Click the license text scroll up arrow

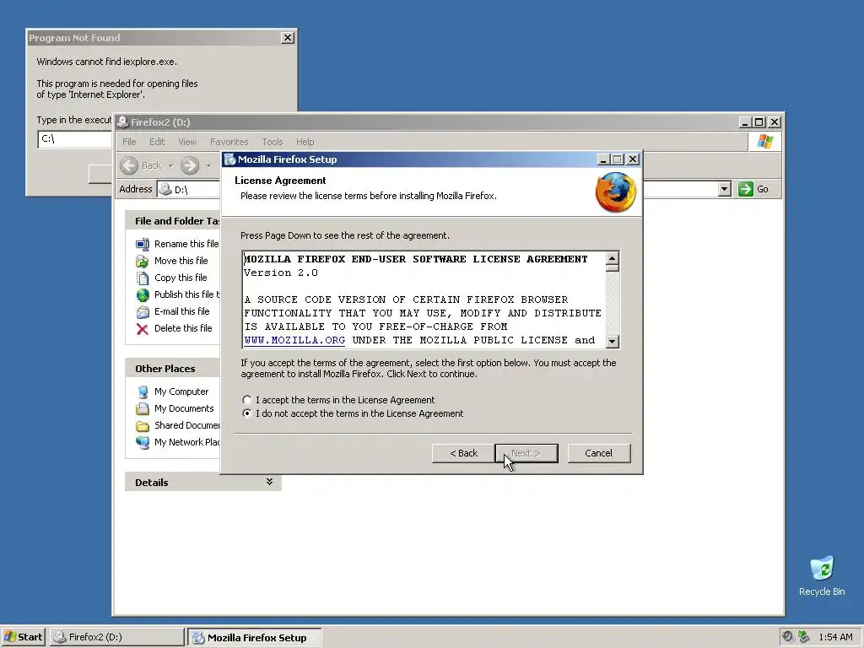pyautogui.click(x=613, y=258)
